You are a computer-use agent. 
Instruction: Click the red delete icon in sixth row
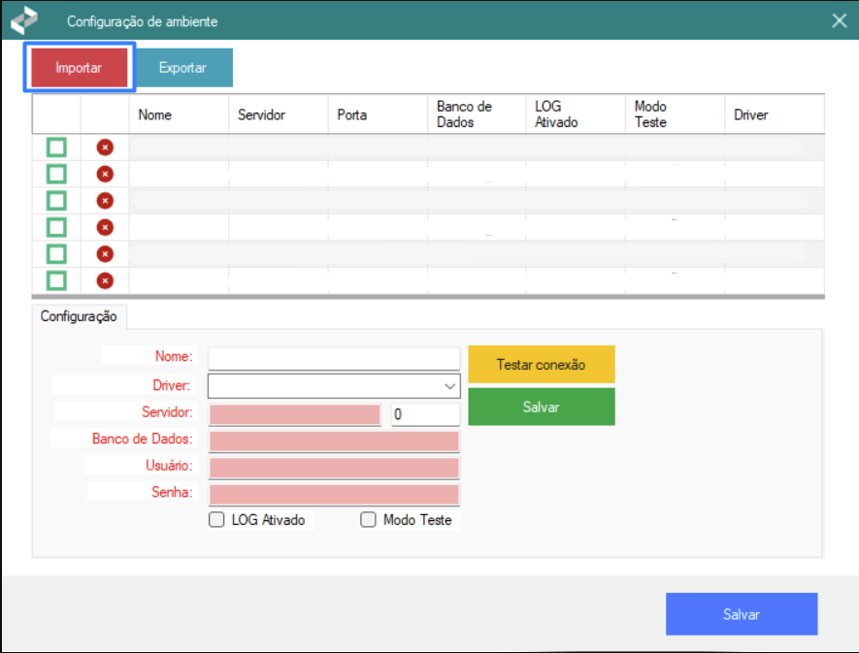click(x=105, y=280)
